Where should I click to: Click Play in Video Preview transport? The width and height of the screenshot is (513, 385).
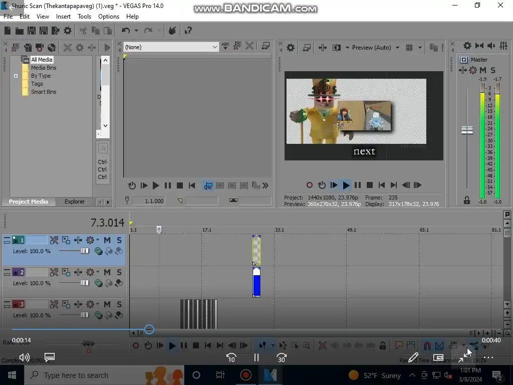click(x=346, y=185)
